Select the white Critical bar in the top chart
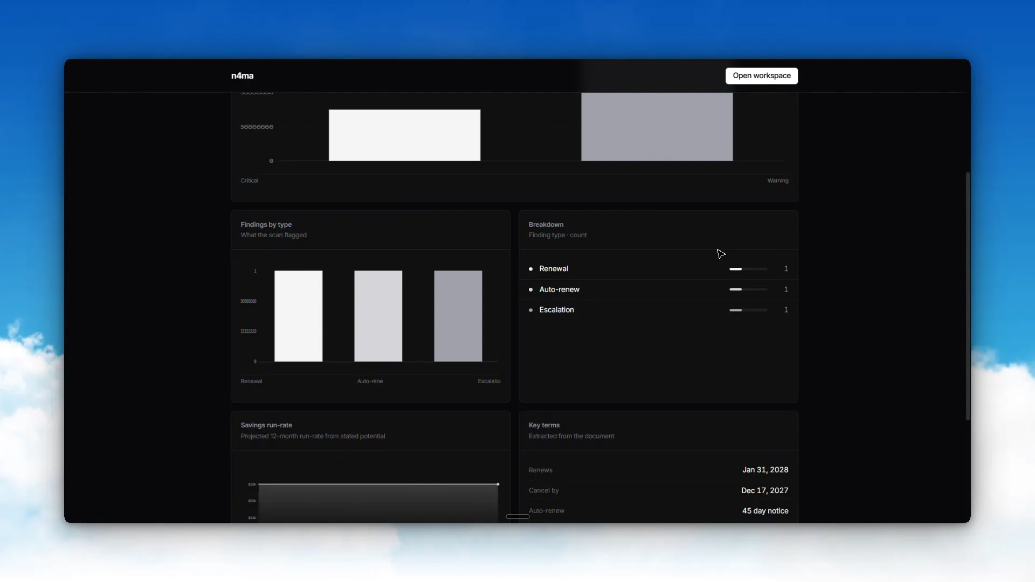 [404, 135]
